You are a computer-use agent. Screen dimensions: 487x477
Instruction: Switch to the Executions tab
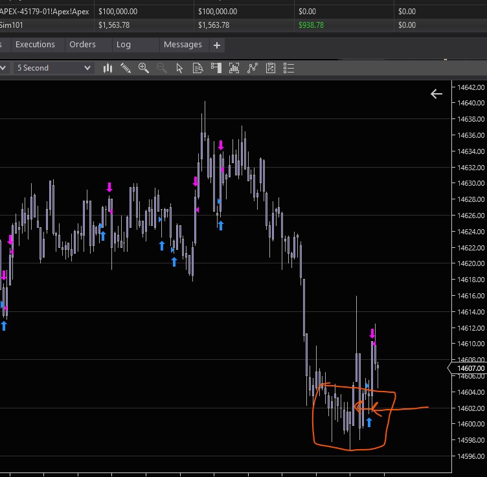[x=35, y=45]
